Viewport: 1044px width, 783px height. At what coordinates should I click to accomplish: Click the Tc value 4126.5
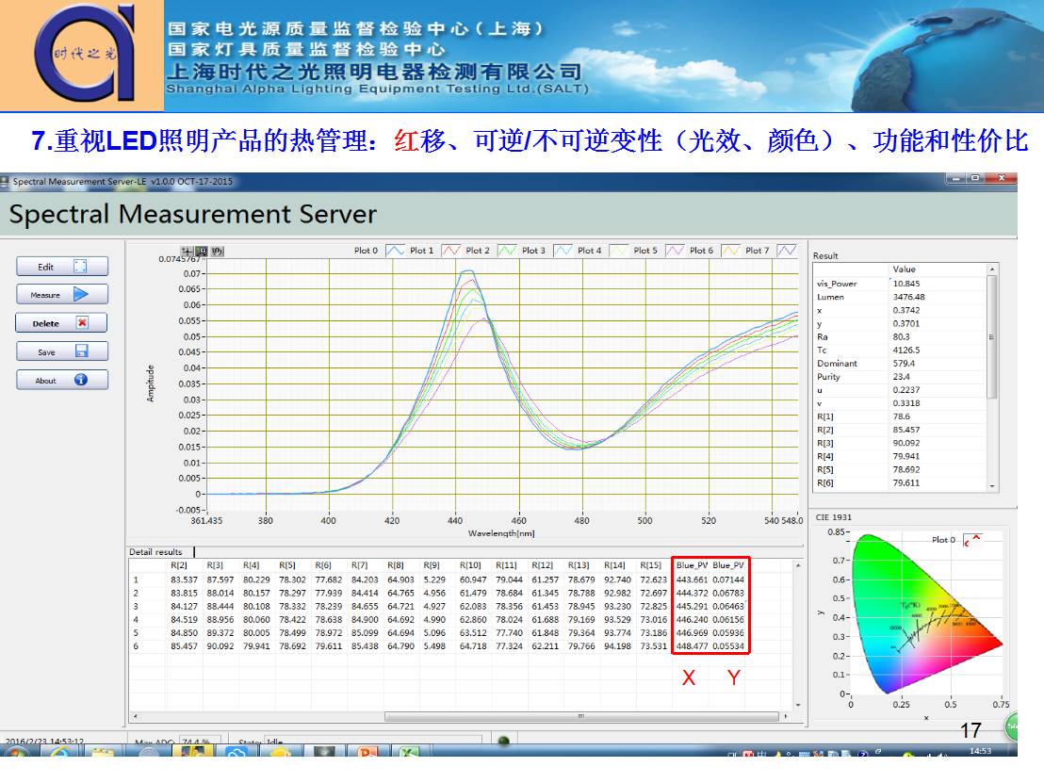906,351
